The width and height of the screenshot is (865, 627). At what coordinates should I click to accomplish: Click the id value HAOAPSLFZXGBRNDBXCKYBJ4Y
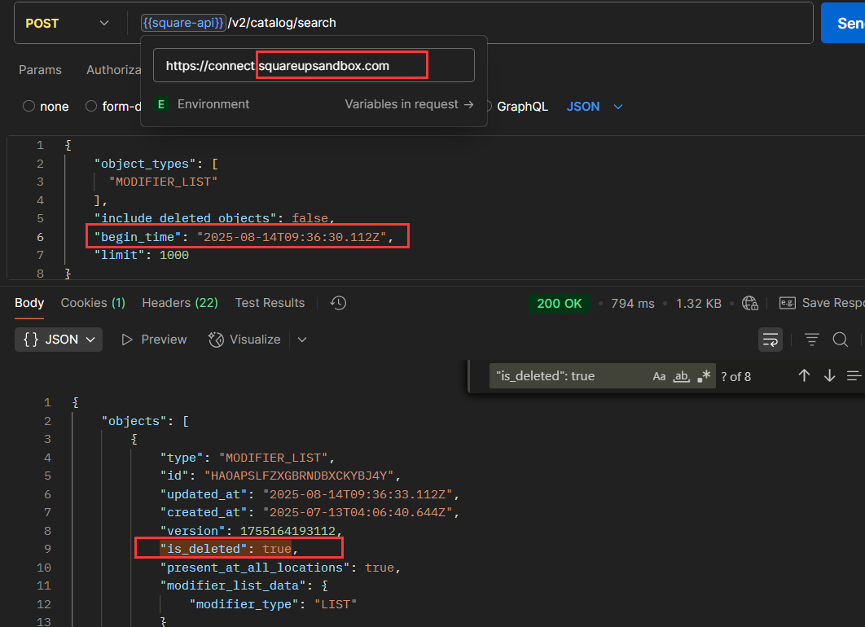coord(299,476)
